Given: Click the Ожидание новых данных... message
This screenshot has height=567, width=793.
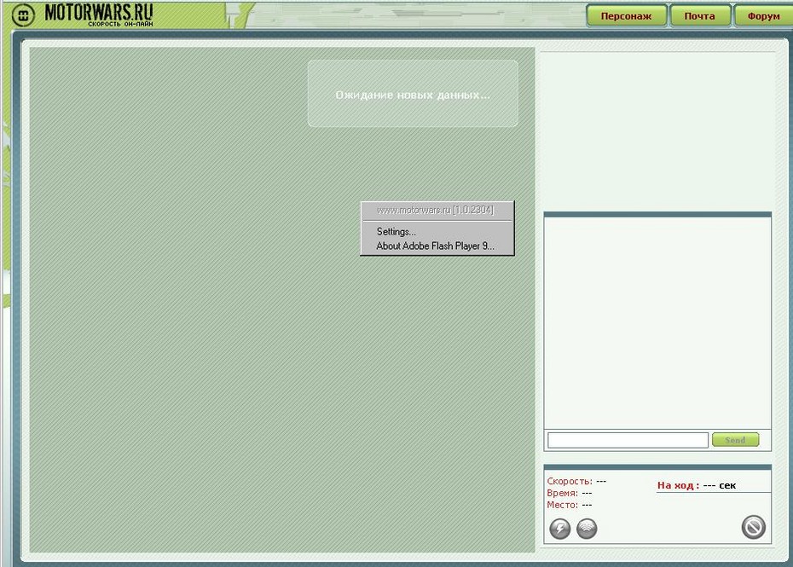Looking at the screenshot, I should click(x=413, y=95).
